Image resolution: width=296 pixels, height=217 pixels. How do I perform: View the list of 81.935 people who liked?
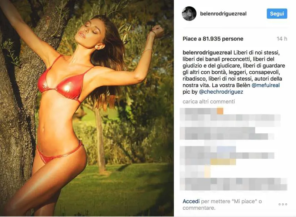click(x=213, y=39)
